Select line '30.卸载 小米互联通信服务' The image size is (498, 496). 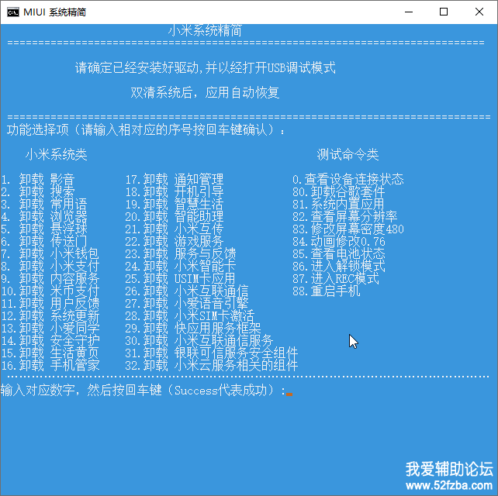[x=199, y=341]
